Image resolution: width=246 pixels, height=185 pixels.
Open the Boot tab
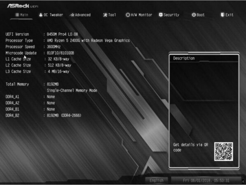coord(198,15)
